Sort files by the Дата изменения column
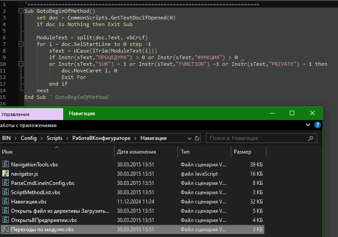The image size is (338, 237). point(137,152)
